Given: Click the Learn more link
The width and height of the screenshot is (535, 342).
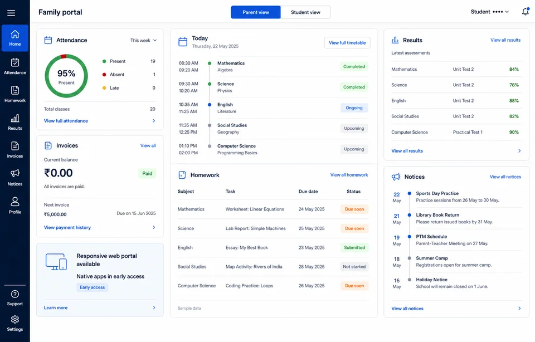Looking at the screenshot, I should coord(56,307).
